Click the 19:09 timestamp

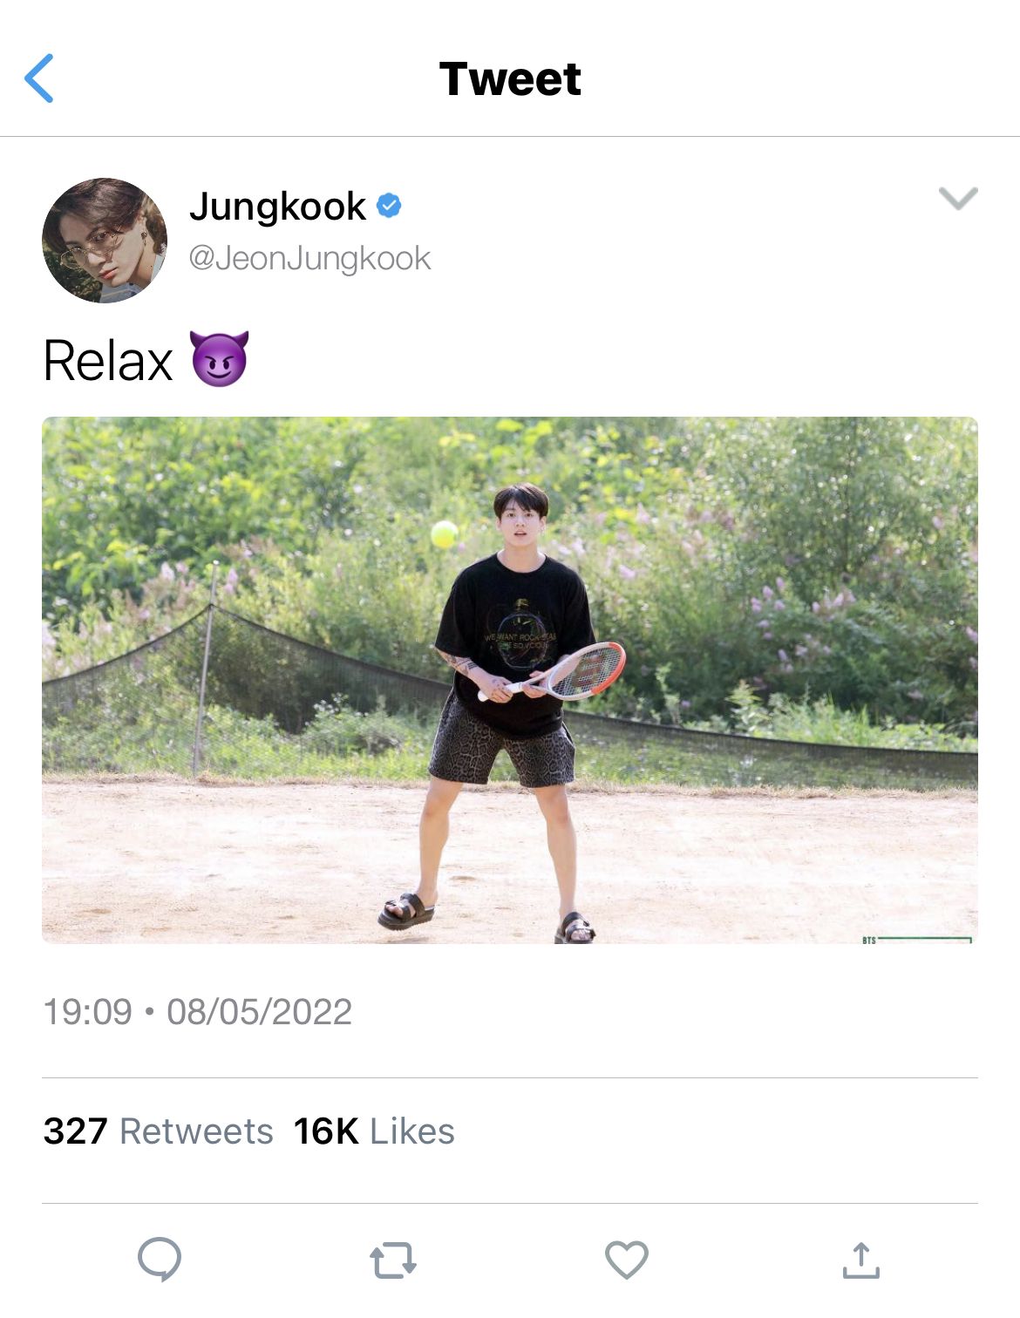[87, 1012]
